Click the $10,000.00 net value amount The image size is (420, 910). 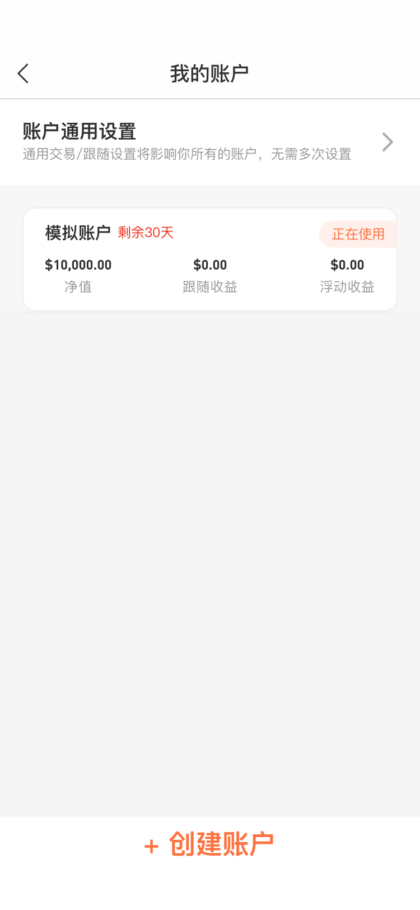[x=78, y=265]
